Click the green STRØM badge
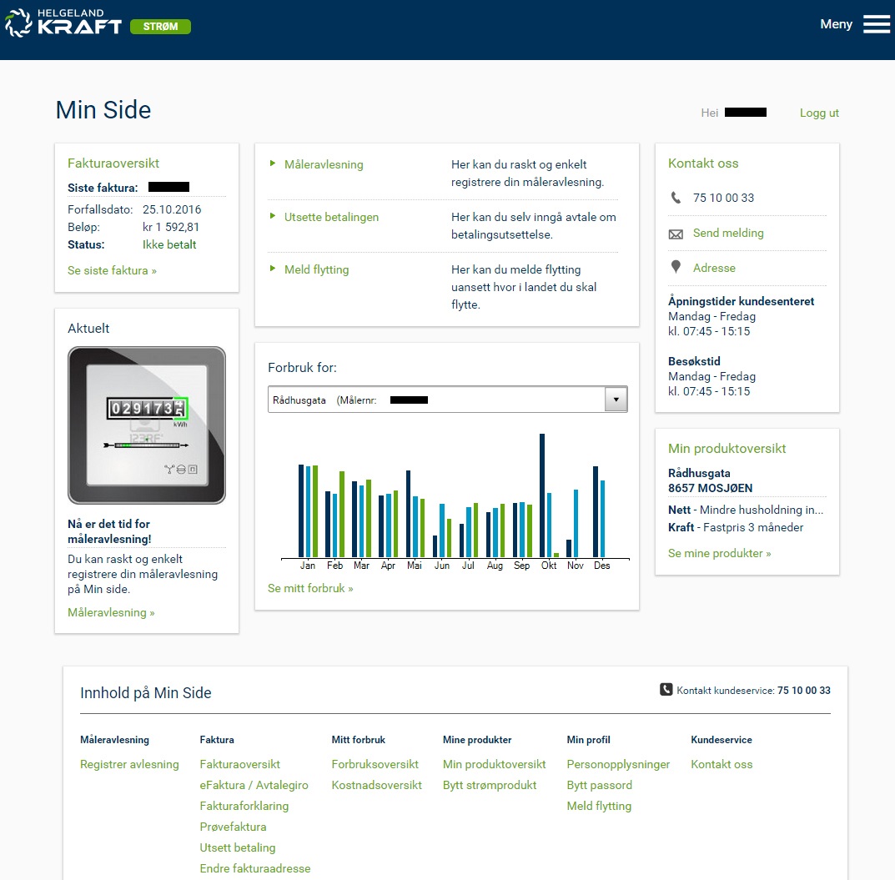Image resolution: width=895 pixels, height=880 pixels. tap(160, 27)
